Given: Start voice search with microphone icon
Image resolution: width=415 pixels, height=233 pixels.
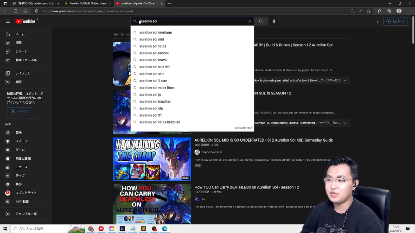Looking at the screenshot, I should (x=274, y=21).
